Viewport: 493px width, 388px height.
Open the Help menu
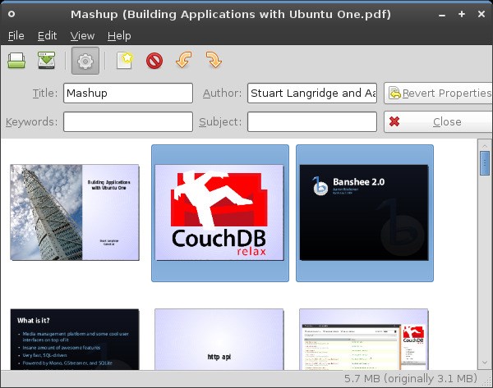(x=119, y=36)
